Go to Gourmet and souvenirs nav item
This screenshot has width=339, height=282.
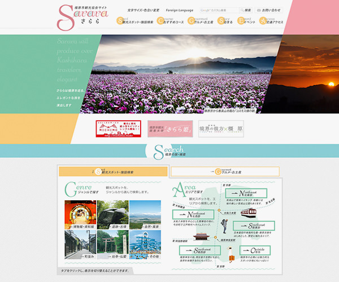tap(202, 21)
